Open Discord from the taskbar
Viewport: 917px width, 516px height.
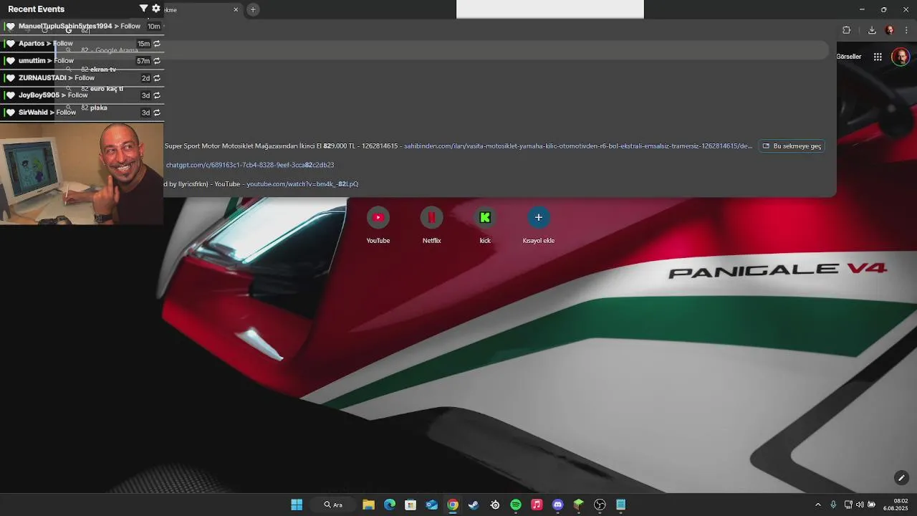(x=558, y=505)
